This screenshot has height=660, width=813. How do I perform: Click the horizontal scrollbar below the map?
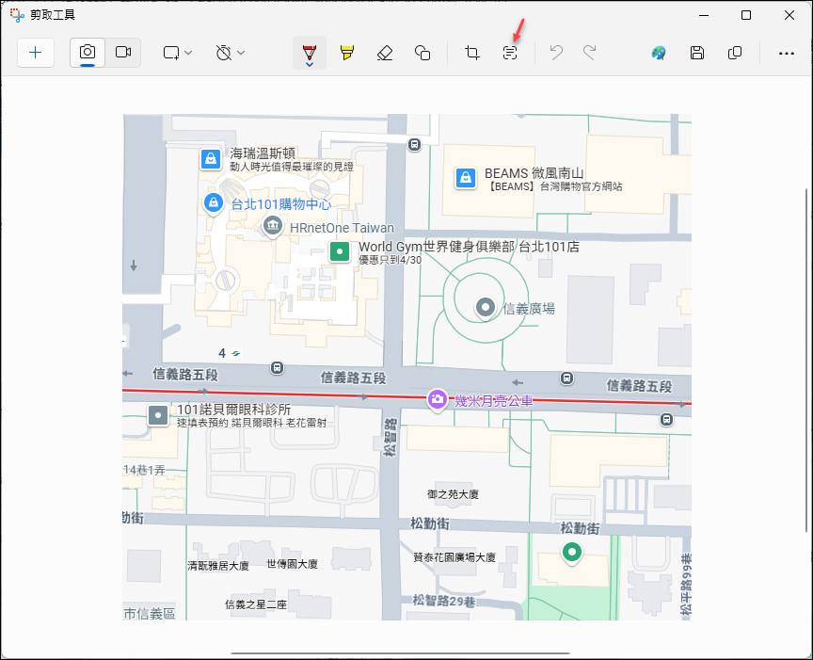tap(400, 653)
